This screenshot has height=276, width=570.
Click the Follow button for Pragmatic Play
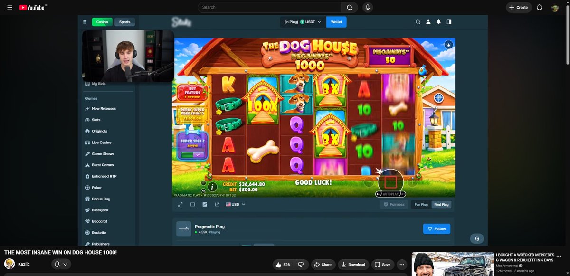437,228
